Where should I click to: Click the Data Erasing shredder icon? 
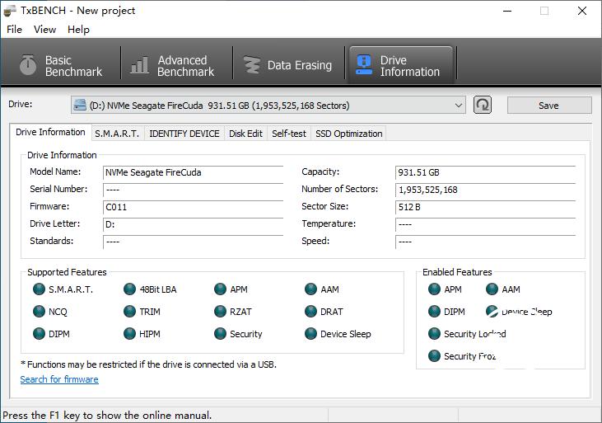(252, 64)
